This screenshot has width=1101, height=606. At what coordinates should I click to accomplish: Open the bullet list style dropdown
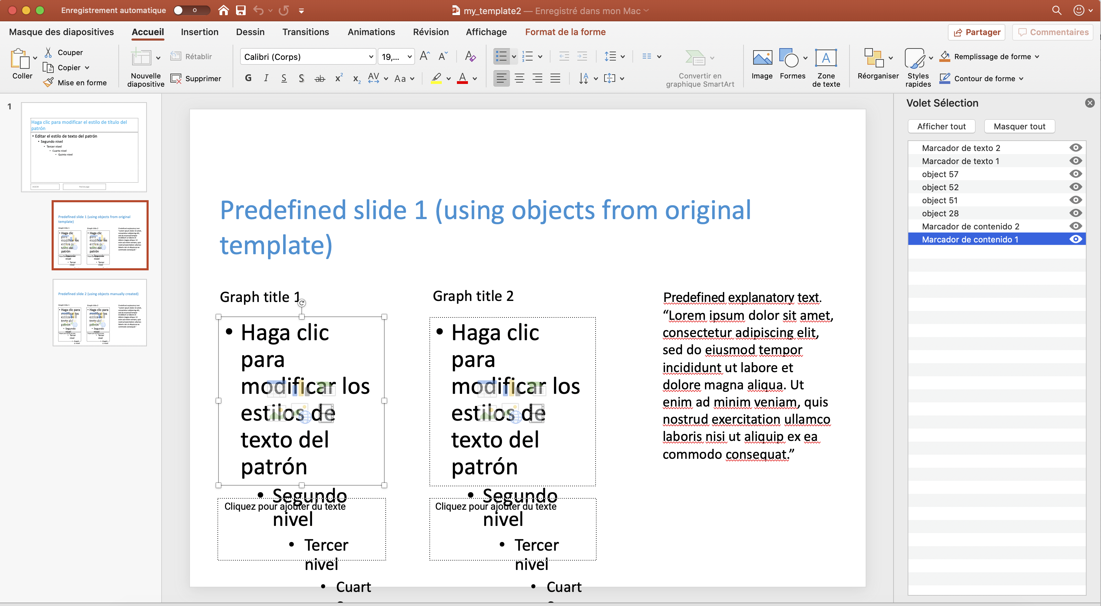click(x=513, y=56)
